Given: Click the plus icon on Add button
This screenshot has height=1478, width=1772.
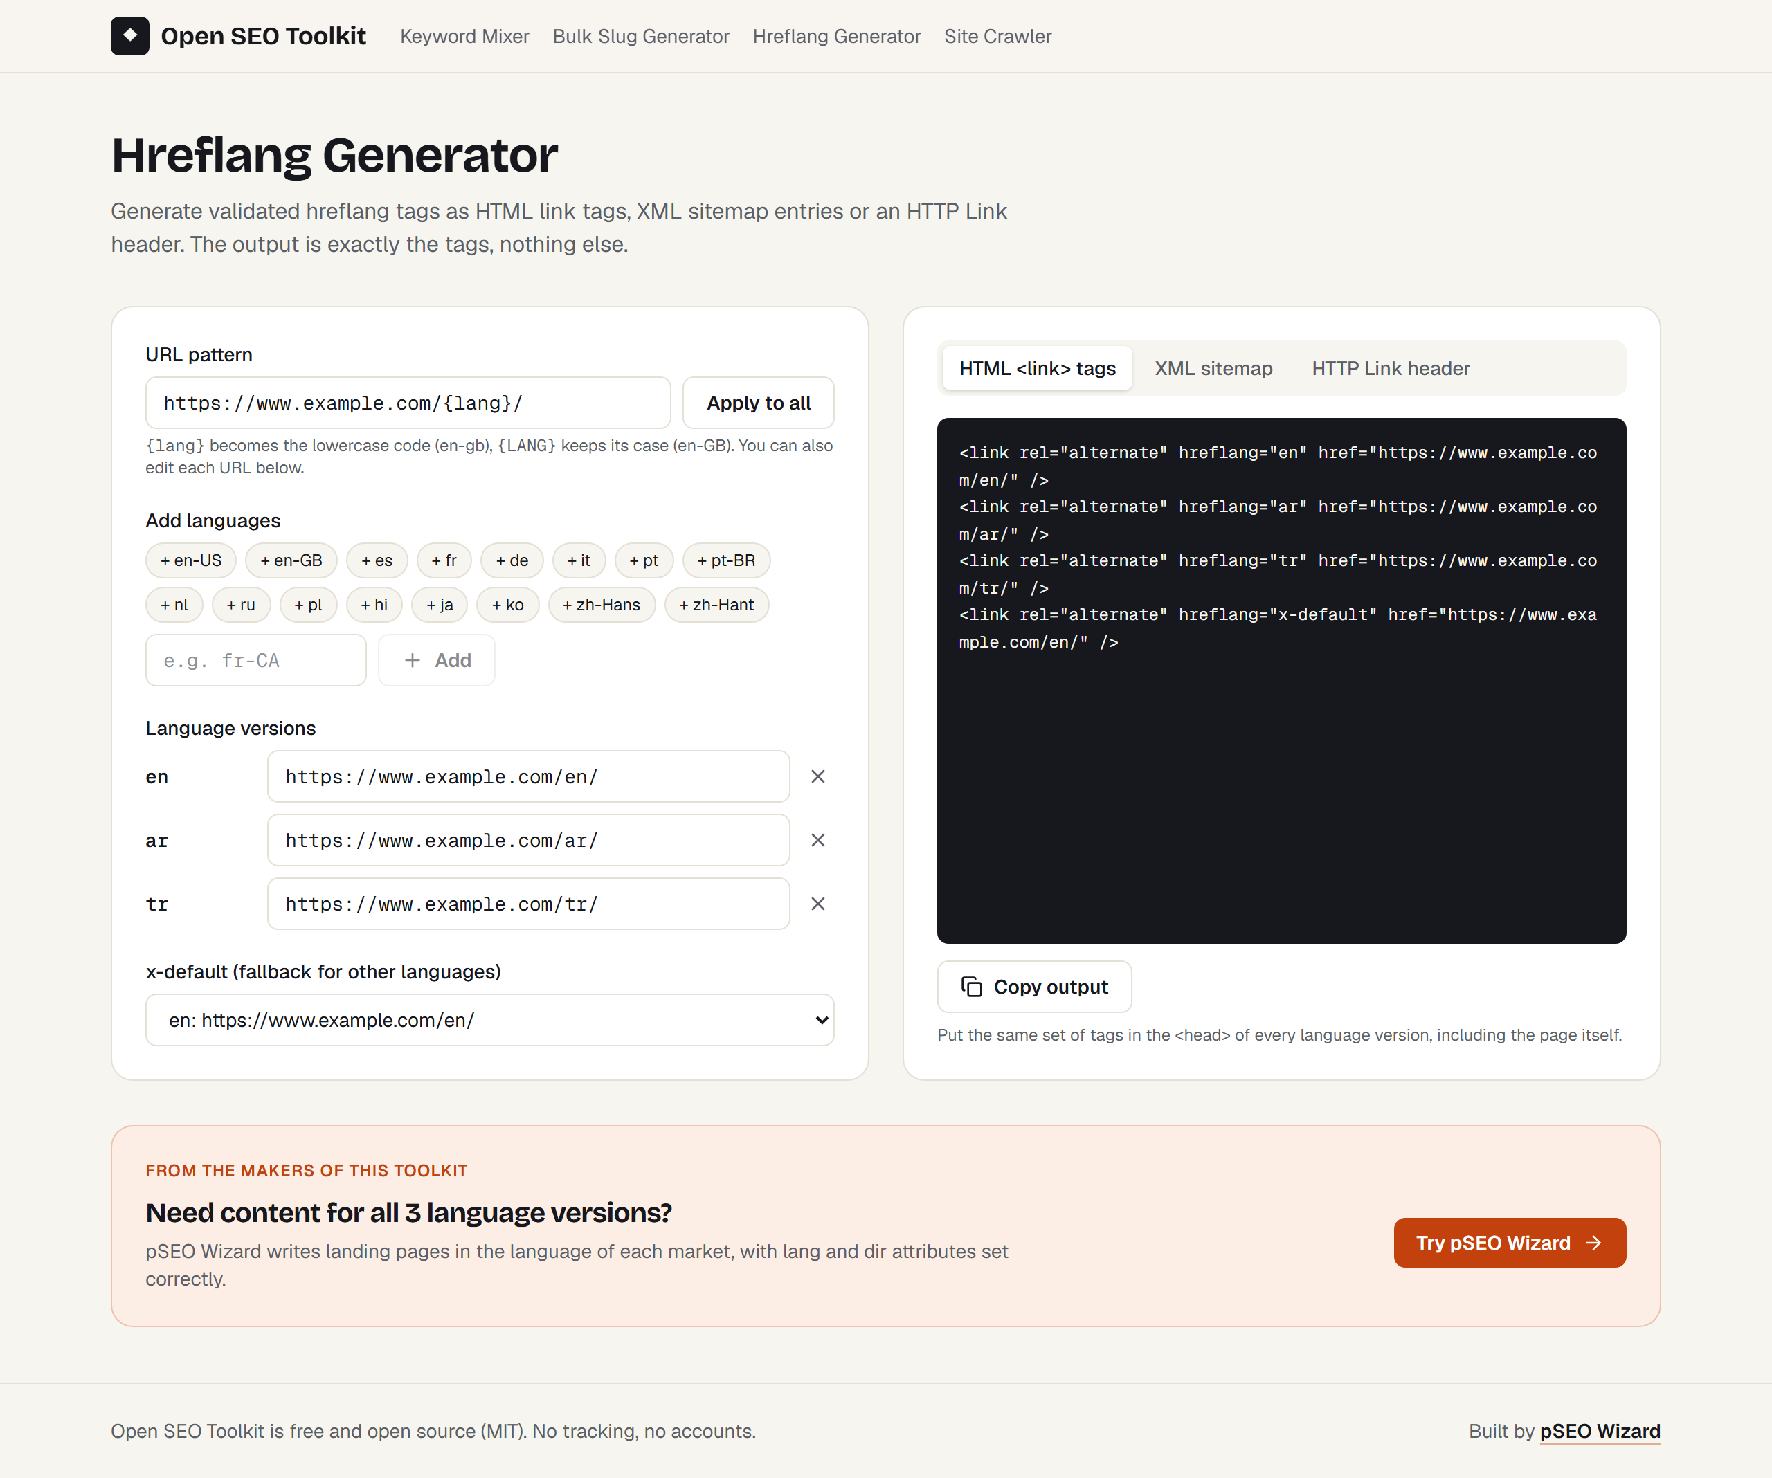Looking at the screenshot, I should coord(413,661).
